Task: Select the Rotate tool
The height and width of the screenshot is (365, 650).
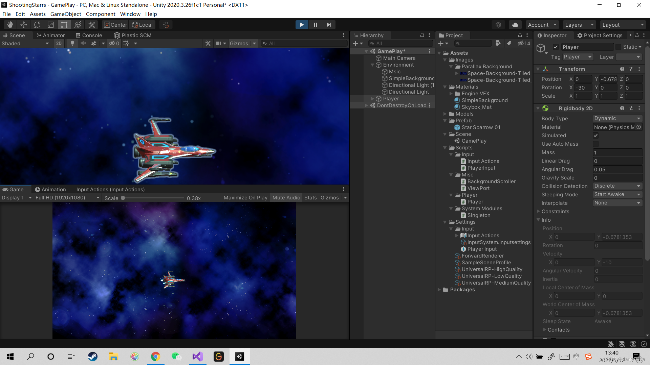Action: coord(37,25)
